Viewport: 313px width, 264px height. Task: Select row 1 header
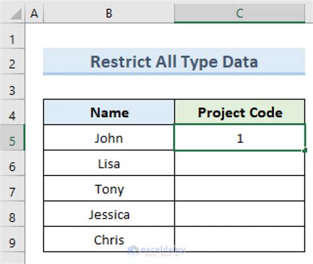click(13, 36)
